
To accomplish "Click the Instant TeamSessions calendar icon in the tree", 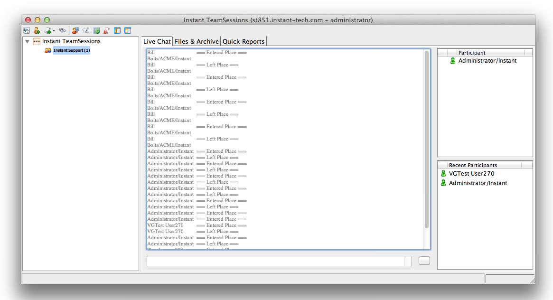I will (37, 42).
